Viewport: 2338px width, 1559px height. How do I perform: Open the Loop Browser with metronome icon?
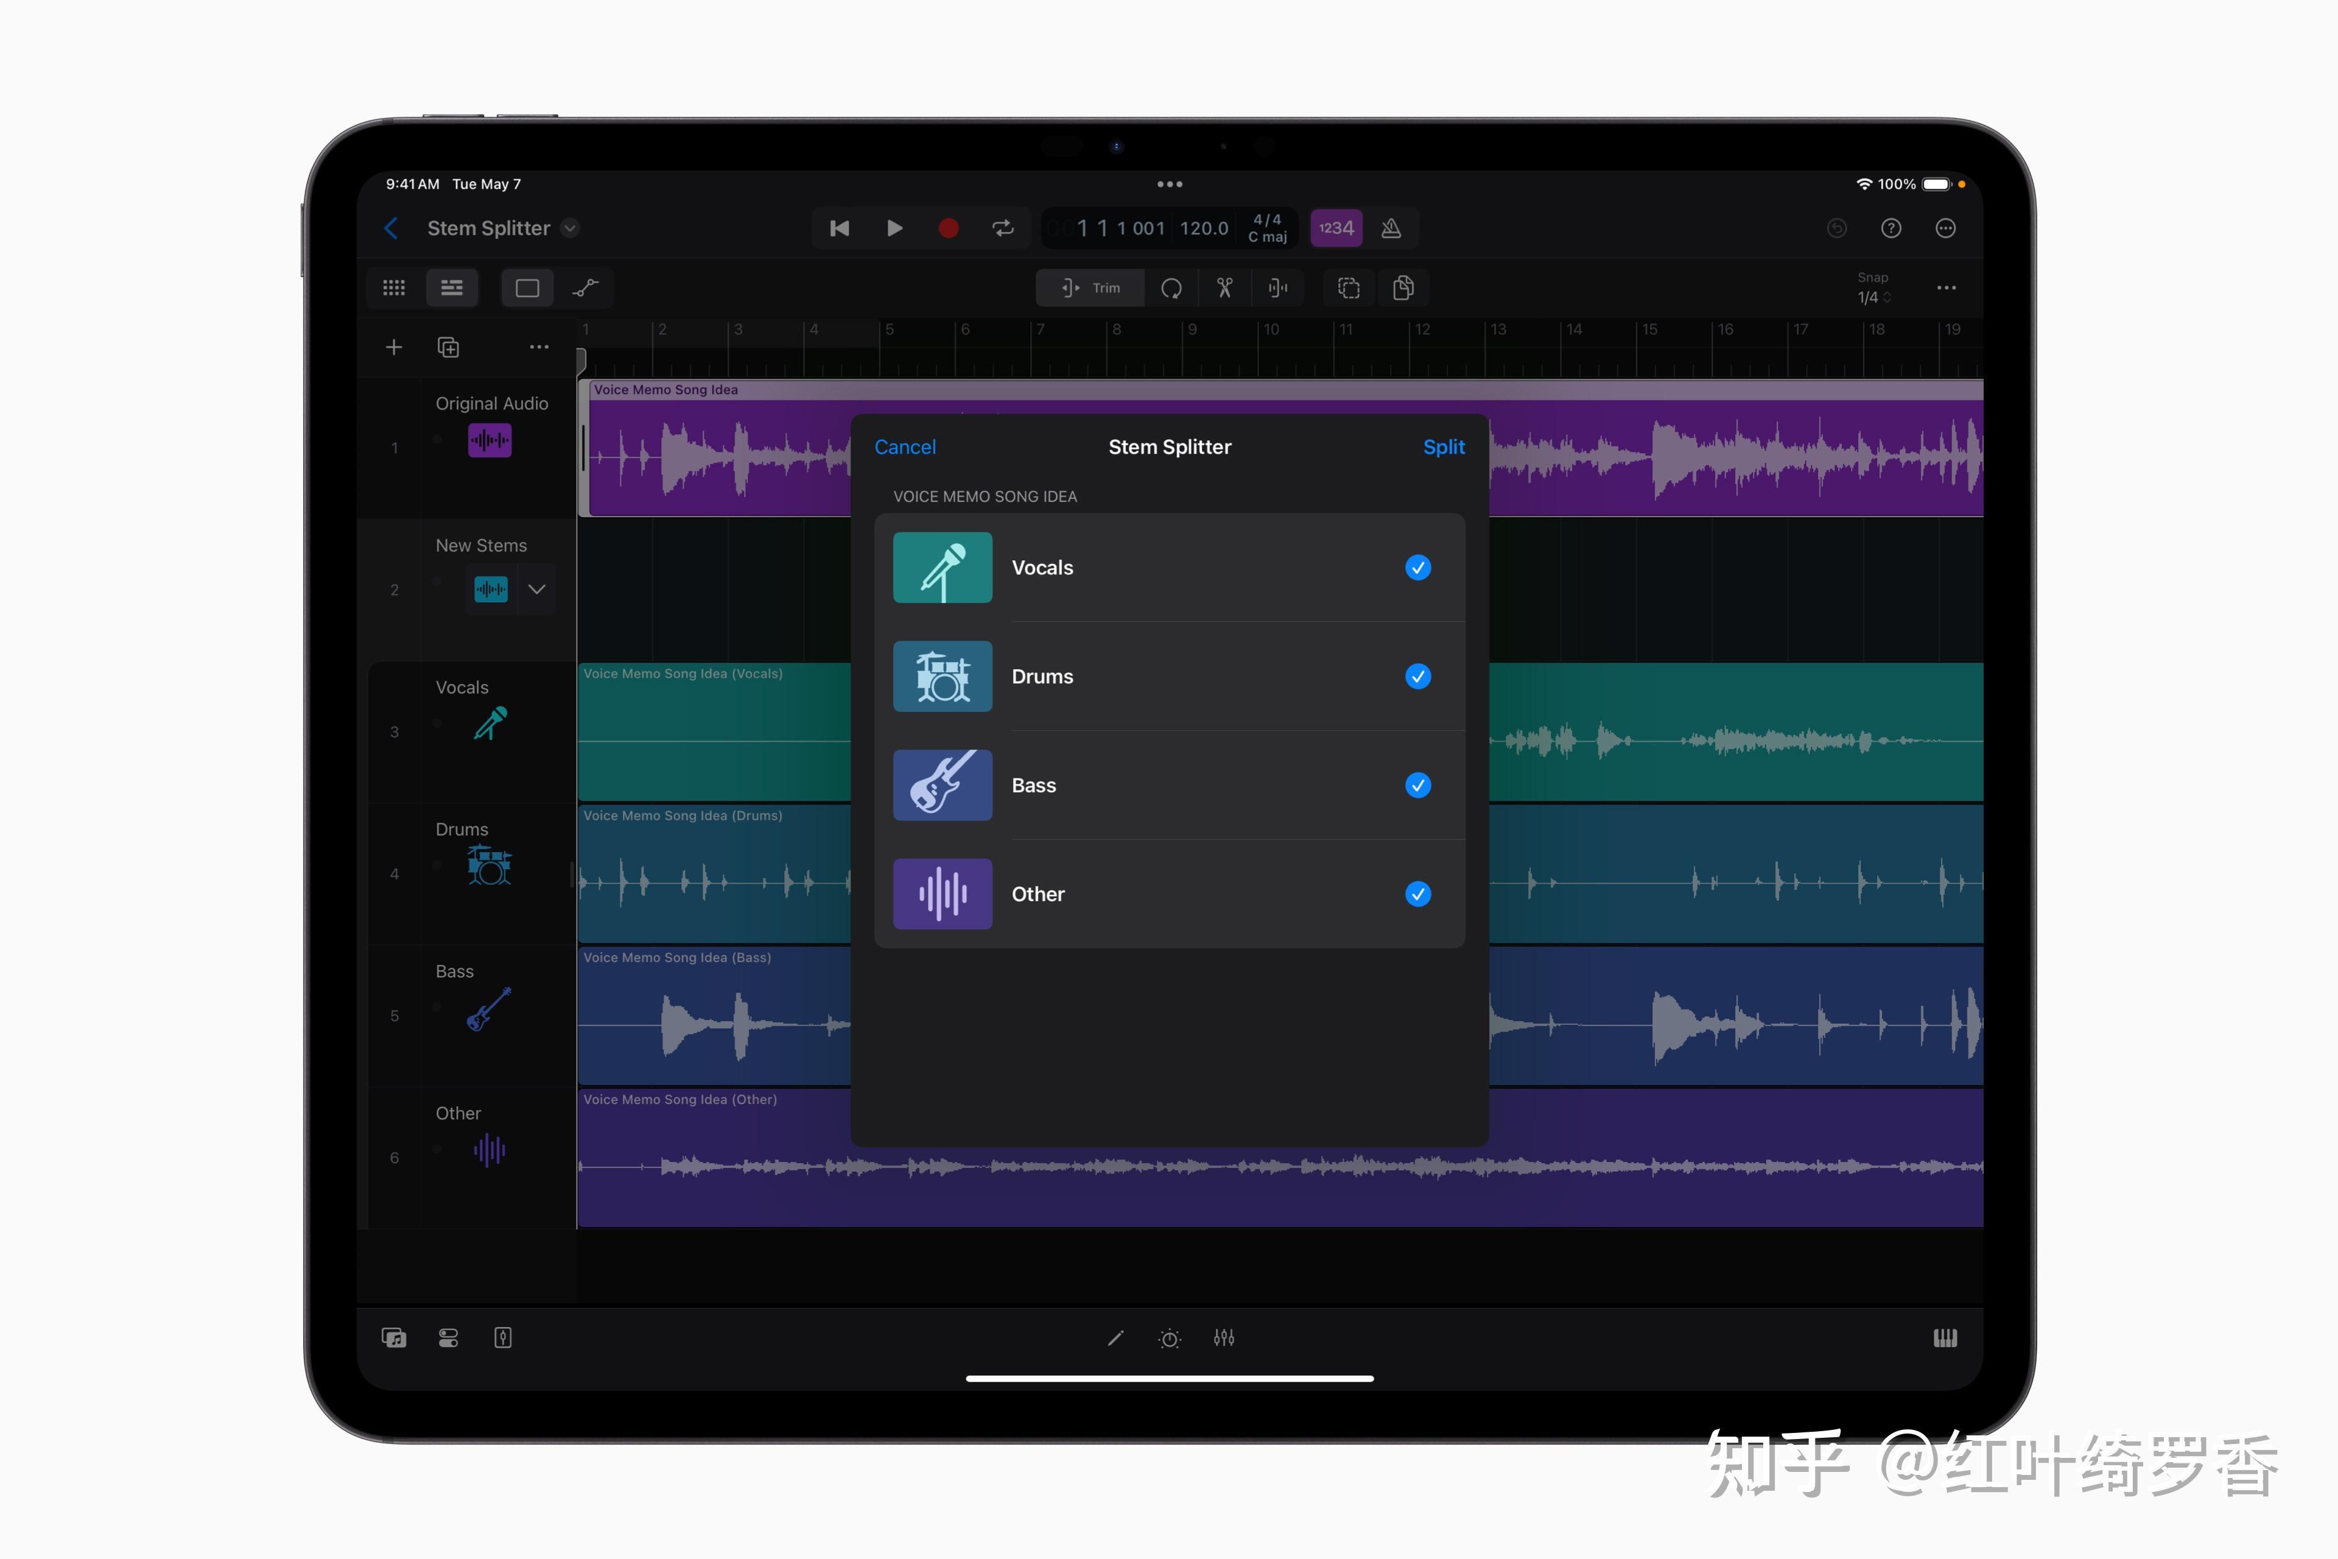click(x=1392, y=228)
